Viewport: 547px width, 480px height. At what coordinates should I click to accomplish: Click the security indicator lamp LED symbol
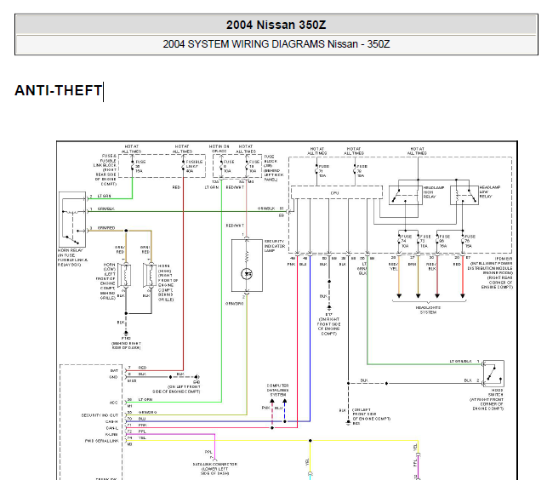[247, 274]
